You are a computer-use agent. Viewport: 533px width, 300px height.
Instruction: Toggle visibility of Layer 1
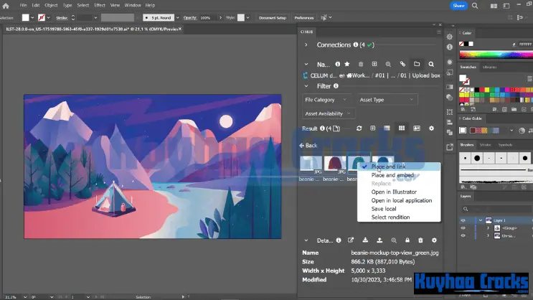tap(463, 220)
